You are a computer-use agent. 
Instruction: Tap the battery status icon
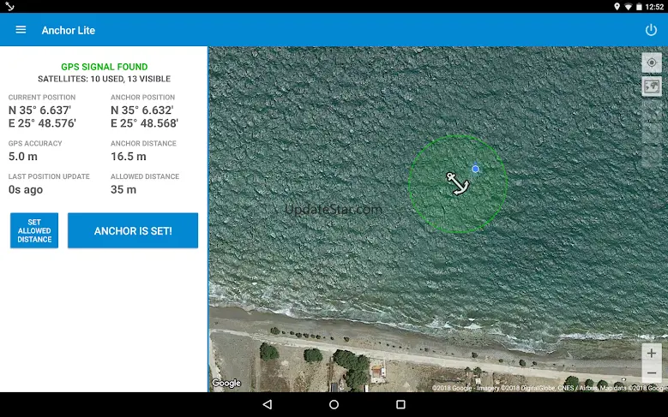click(639, 6)
